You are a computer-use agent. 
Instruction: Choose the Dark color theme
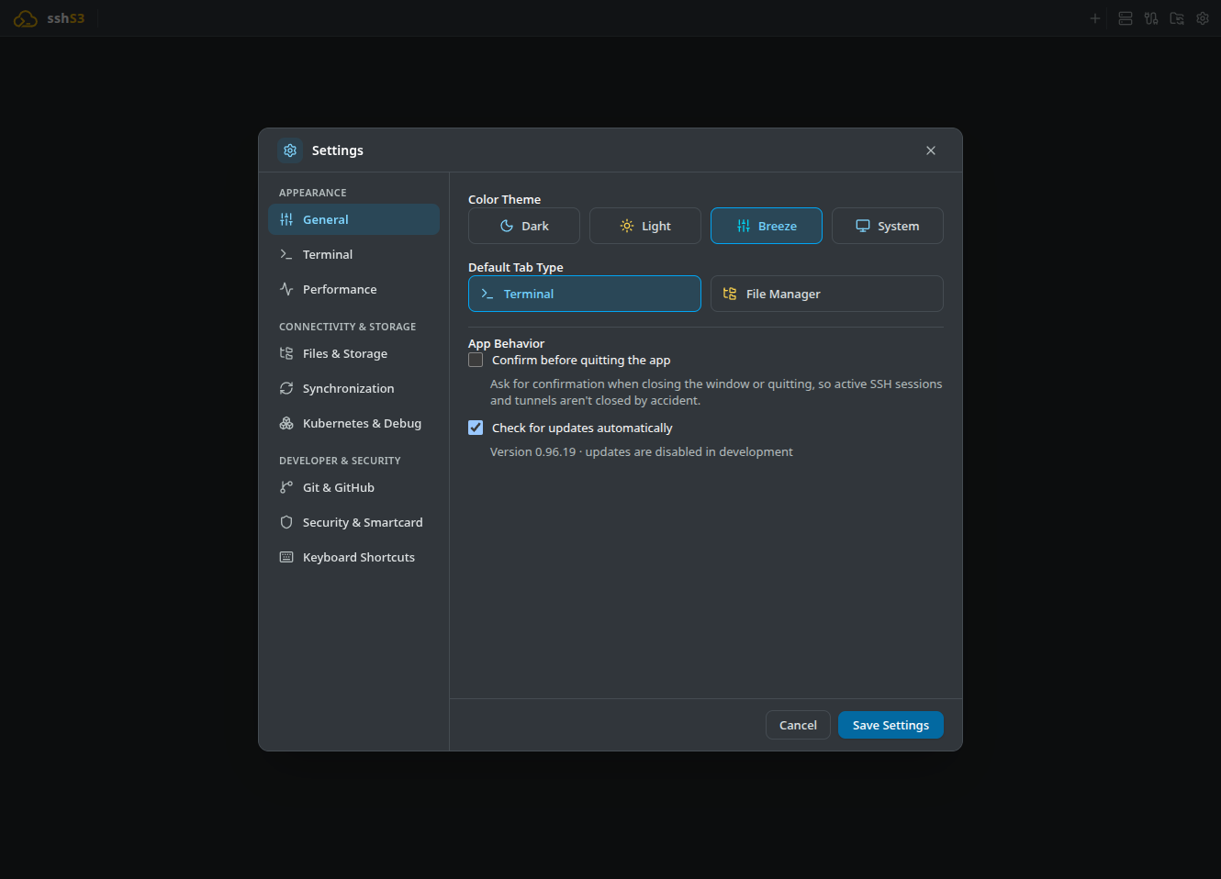[524, 226]
